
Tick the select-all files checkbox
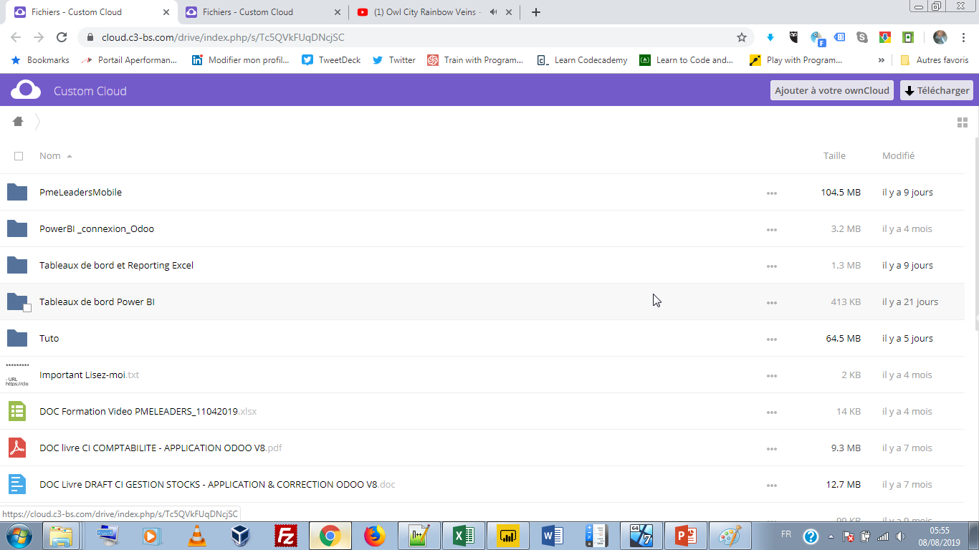pos(19,156)
